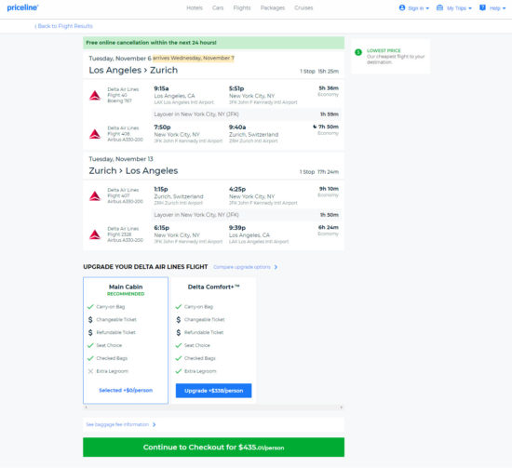512x468 pixels.
Task: Click the Zurich > Los Angeles heading
Action: (x=133, y=170)
